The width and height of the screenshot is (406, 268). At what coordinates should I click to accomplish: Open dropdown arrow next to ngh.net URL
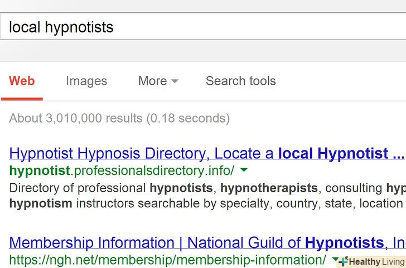coord(335,259)
